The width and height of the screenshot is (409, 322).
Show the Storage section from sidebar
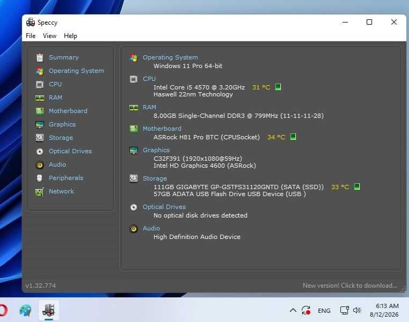pyautogui.click(x=61, y=138)
